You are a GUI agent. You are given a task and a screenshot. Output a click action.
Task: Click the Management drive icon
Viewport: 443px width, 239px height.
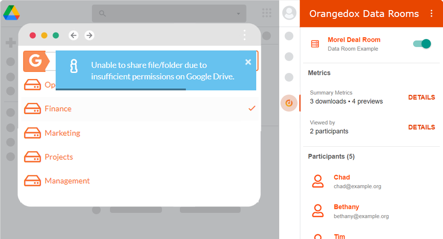[x=33, y=181]
